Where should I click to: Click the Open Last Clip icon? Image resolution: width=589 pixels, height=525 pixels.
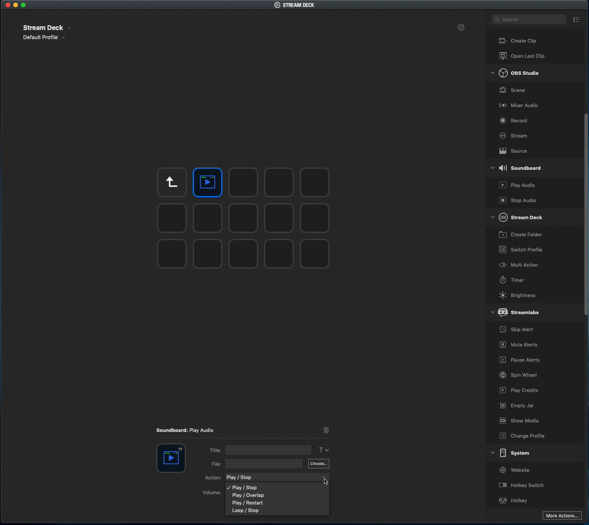(503, 56)
